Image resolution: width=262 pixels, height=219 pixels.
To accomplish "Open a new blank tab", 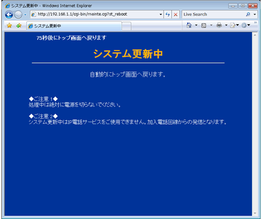I will 127,26.
